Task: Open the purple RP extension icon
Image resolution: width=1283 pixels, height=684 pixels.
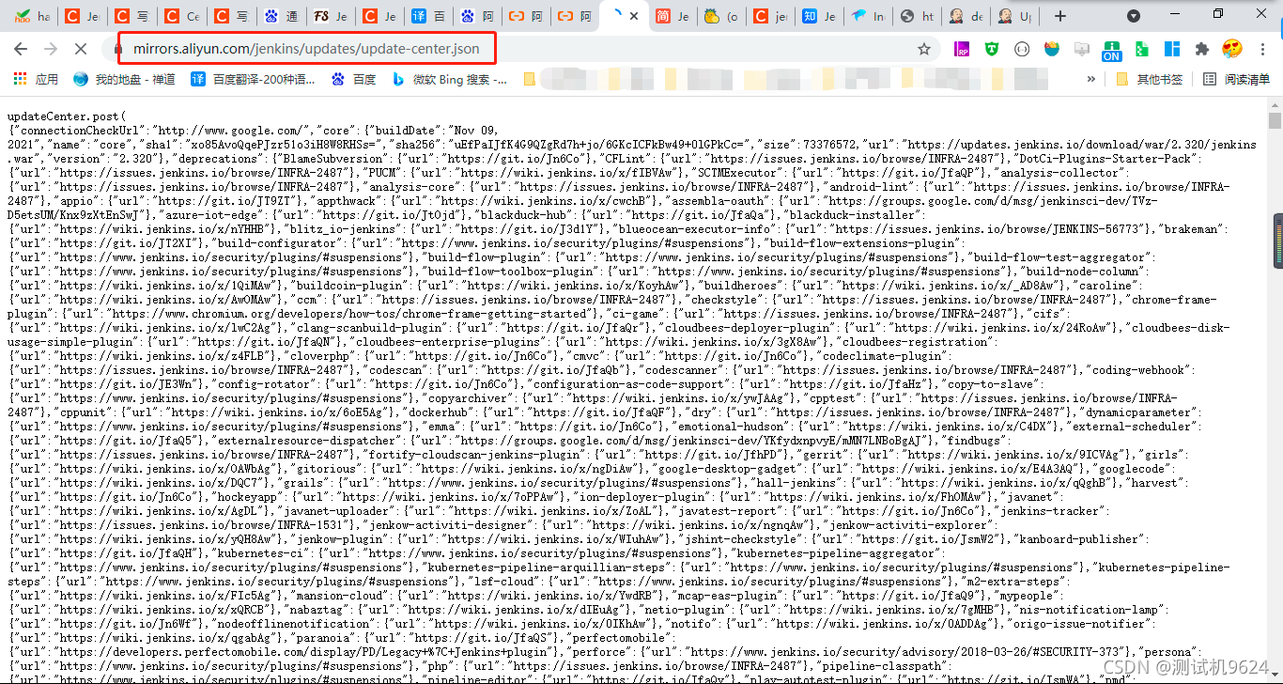Action: 962,49
